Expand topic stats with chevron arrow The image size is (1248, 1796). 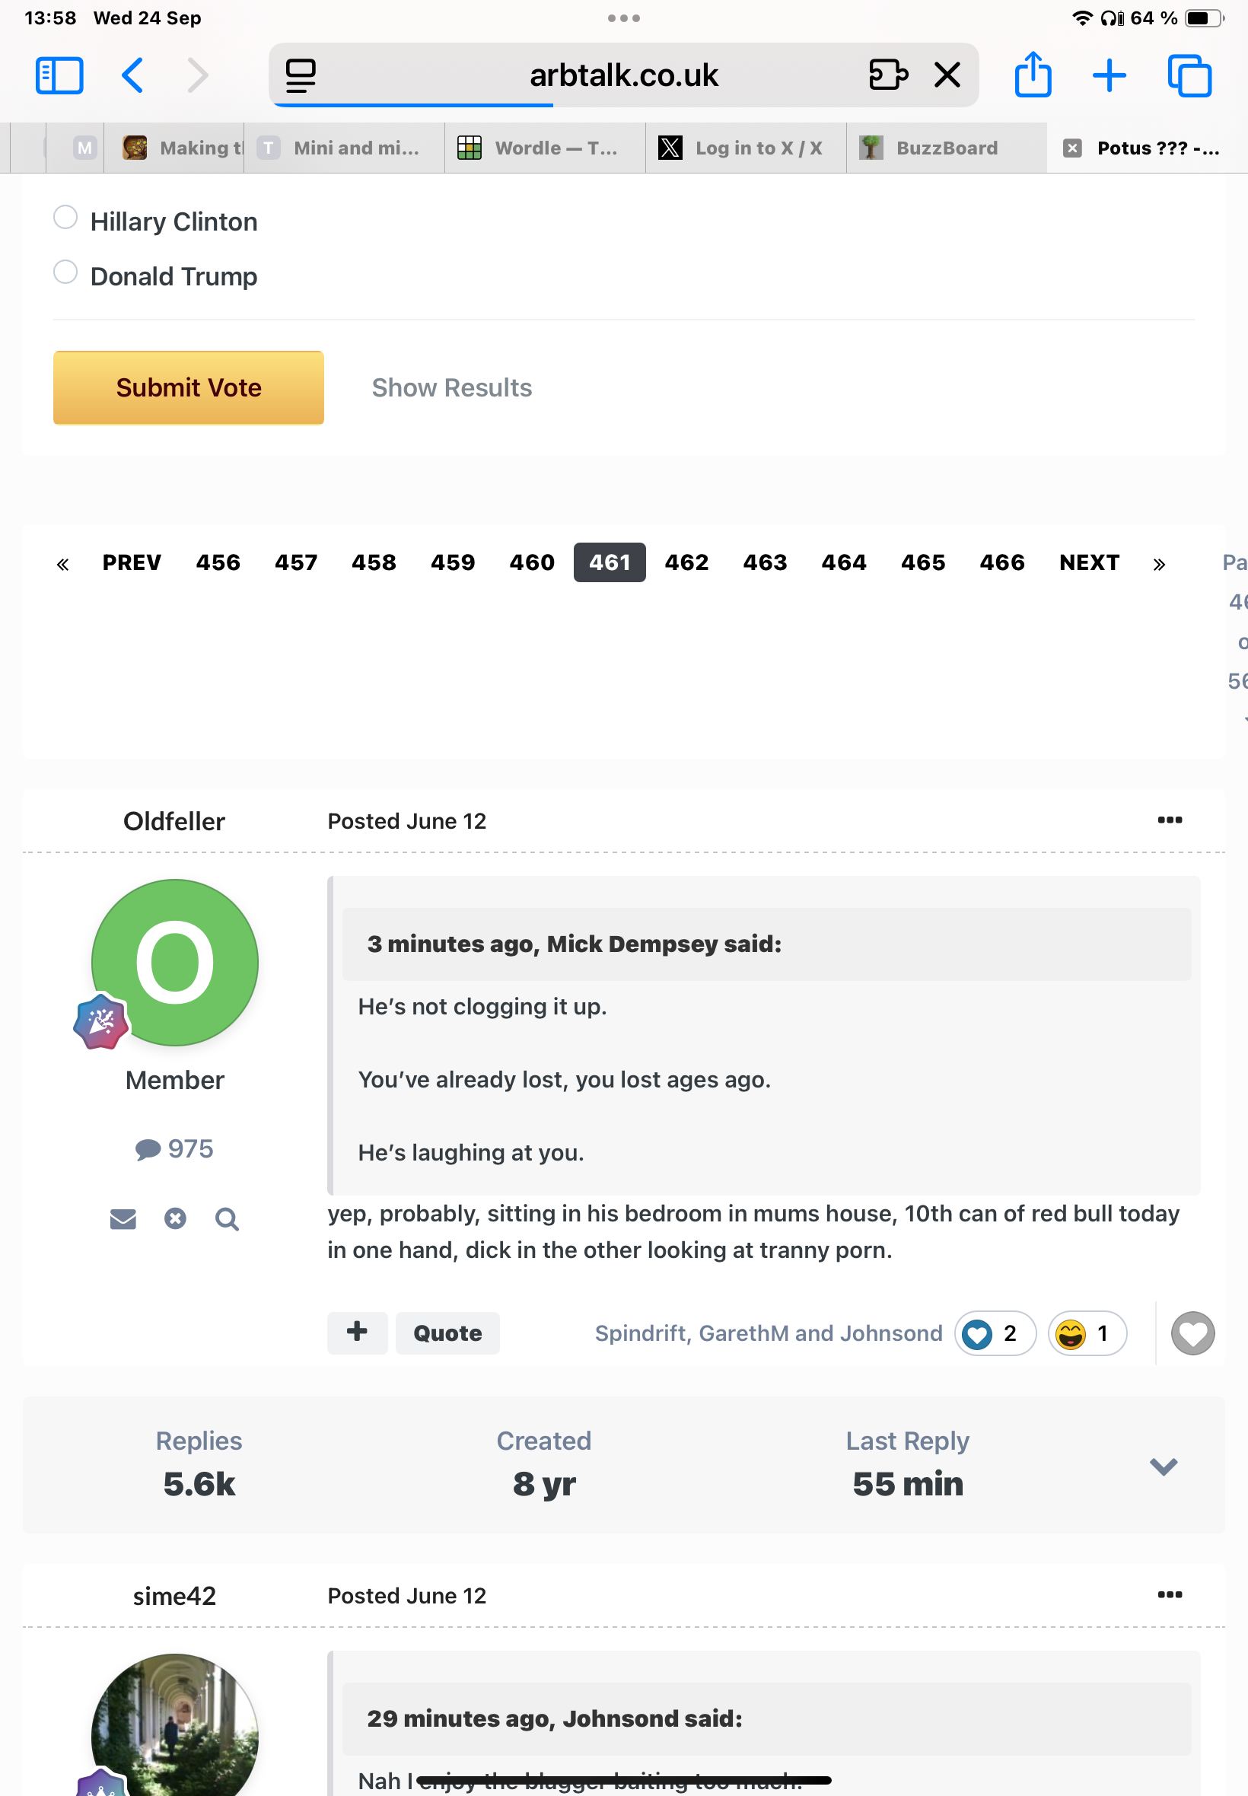click(x=1163, y=1466)
